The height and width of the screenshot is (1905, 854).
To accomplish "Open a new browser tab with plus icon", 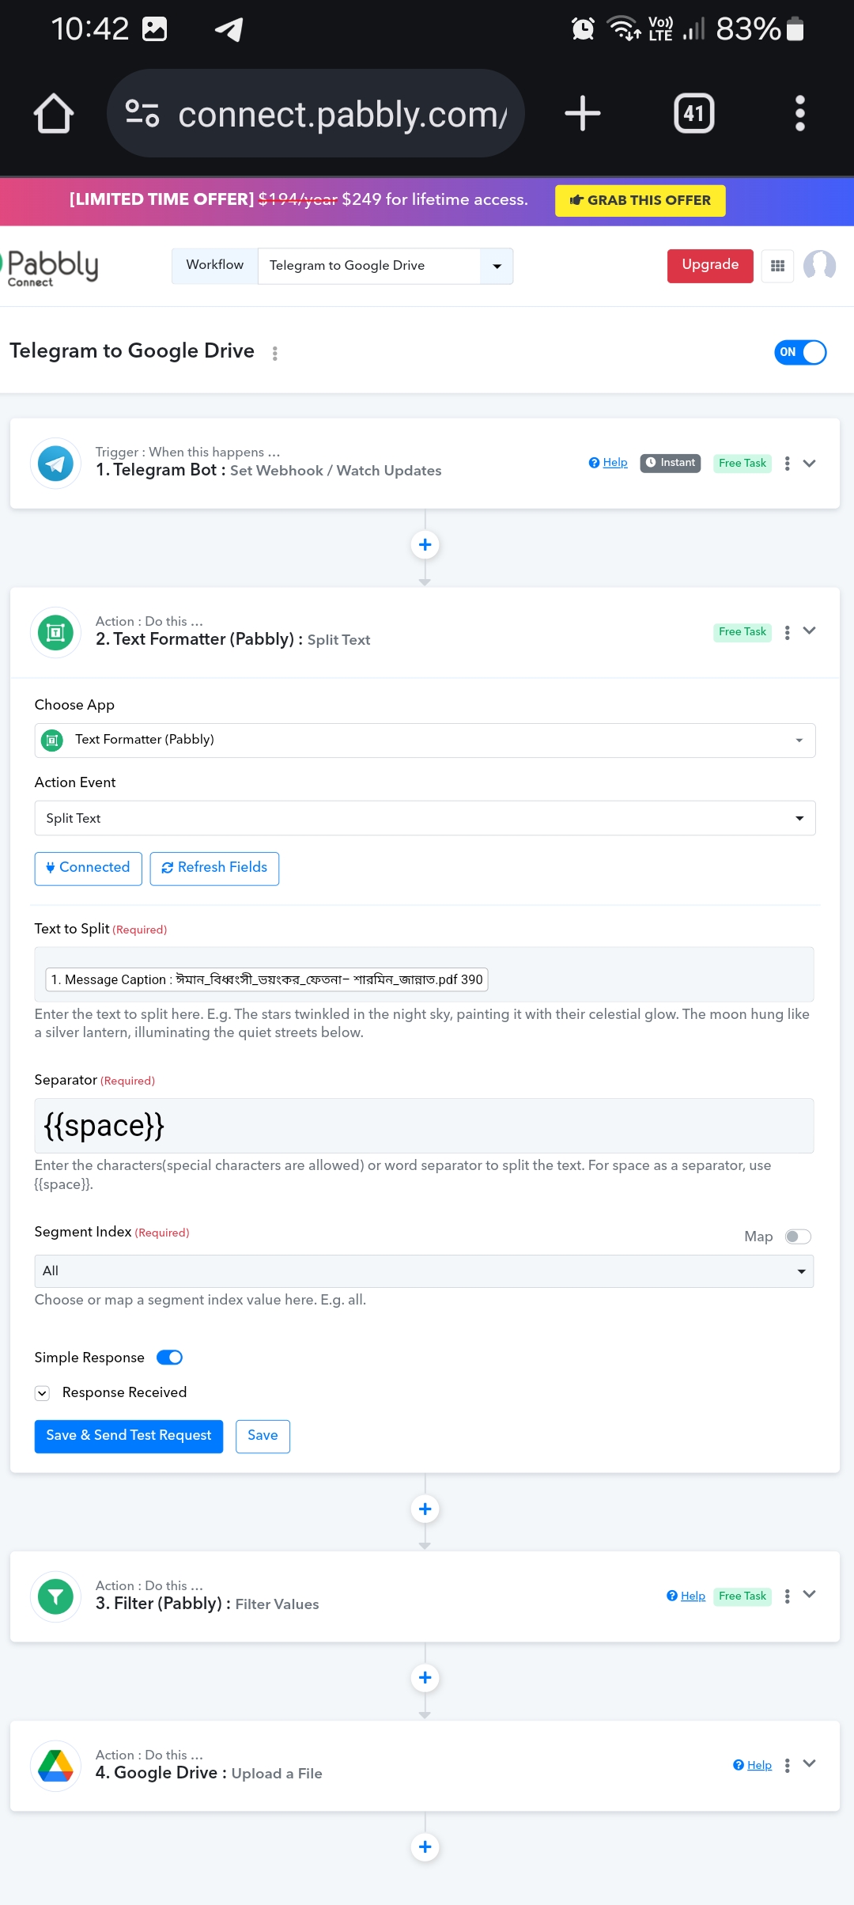I will (x=583, y=113).
